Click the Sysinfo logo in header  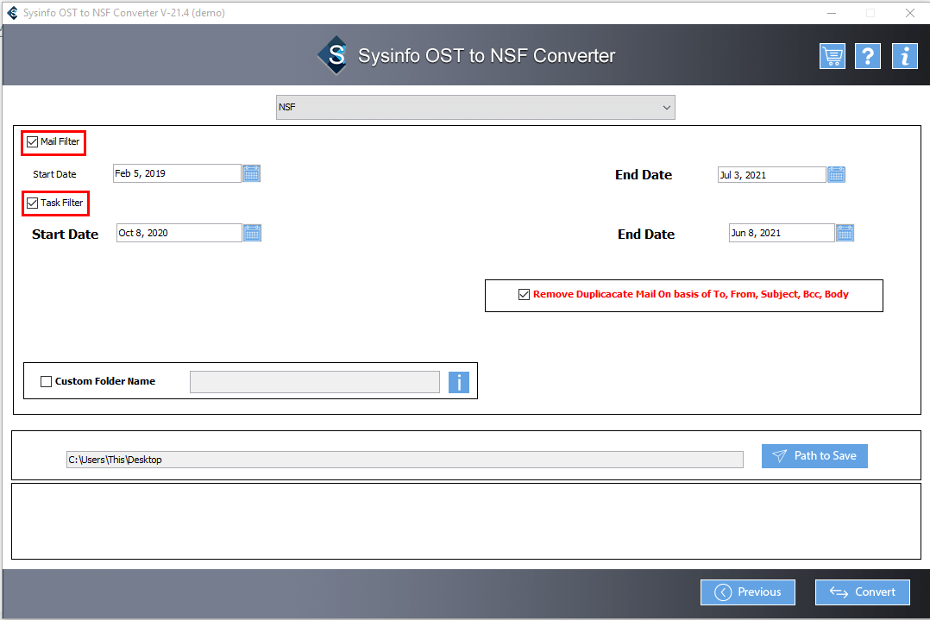click(335, 55)
